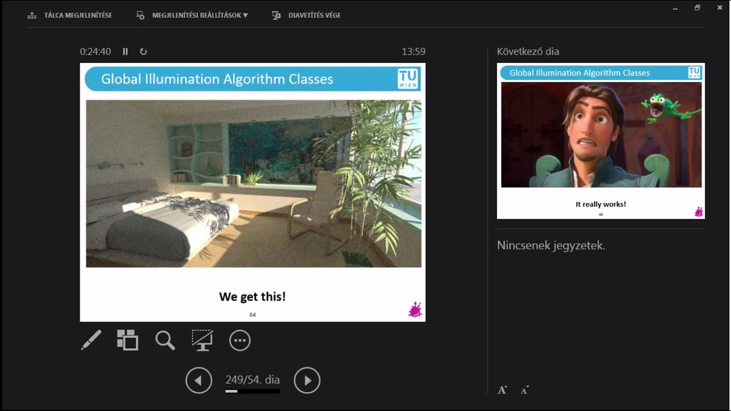Restart the presentation timer
The image size is (731, 411).
[143, 51]
